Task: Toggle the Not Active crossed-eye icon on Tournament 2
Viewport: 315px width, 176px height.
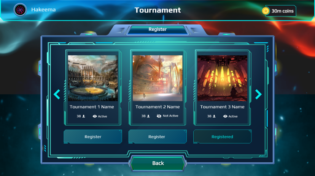Action: click(159, 116)
